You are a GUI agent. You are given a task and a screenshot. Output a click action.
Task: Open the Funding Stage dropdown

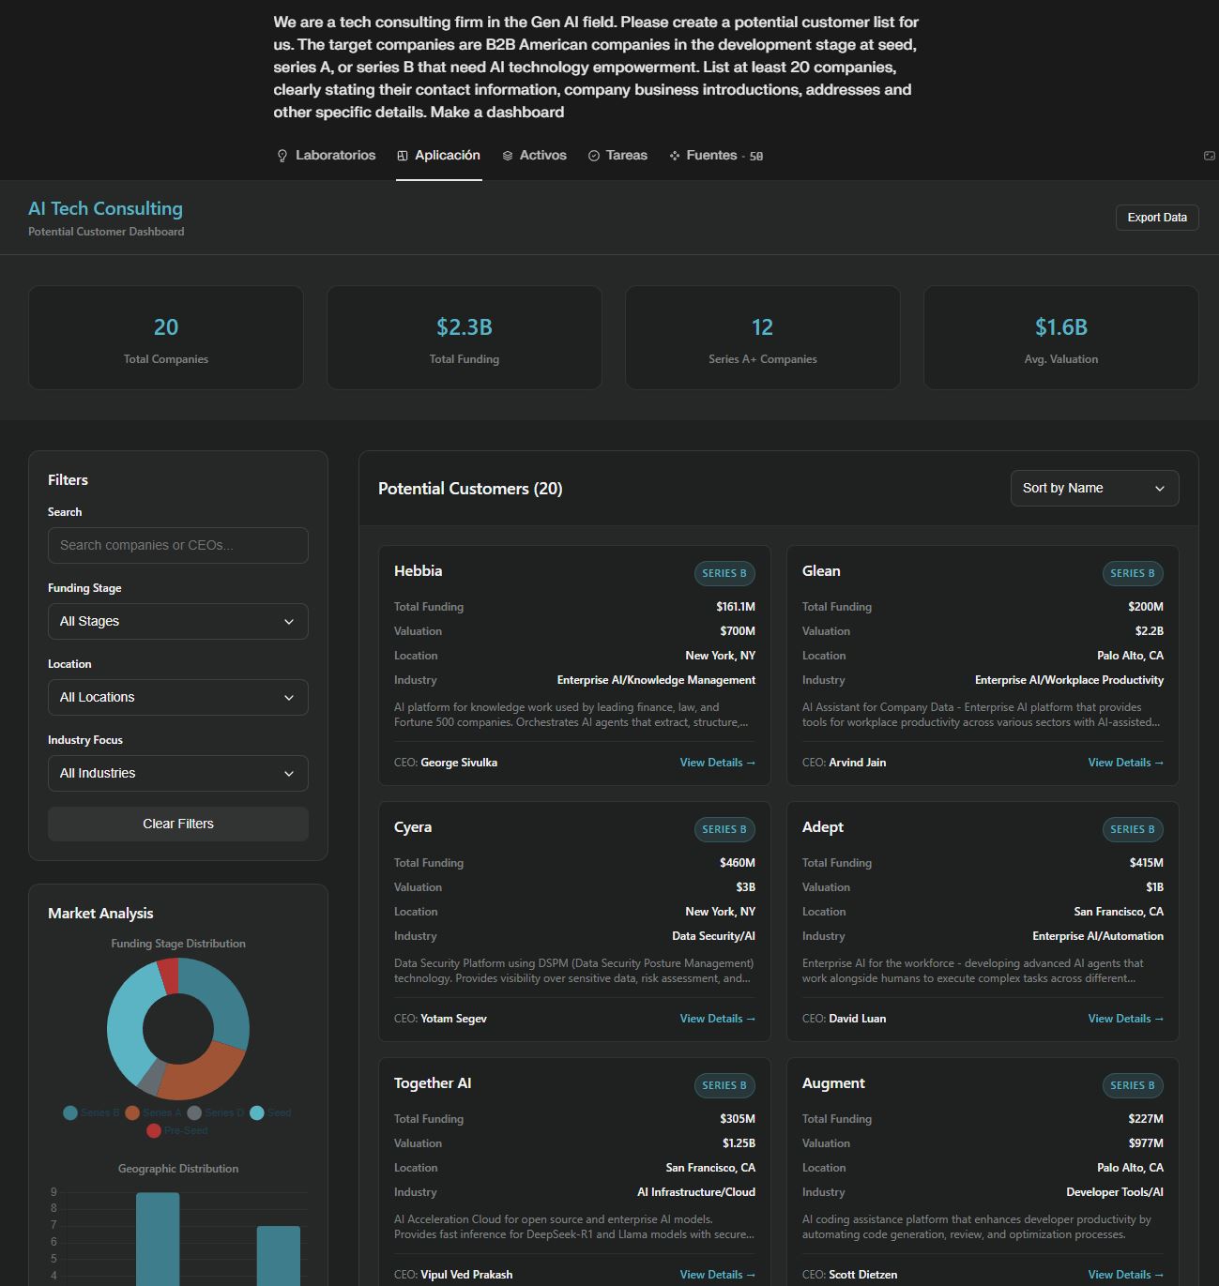(177, 621)
